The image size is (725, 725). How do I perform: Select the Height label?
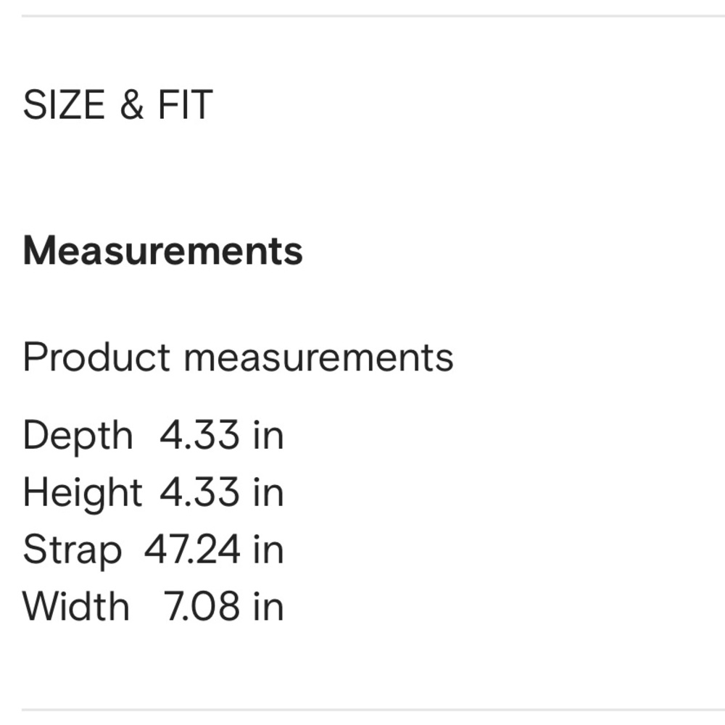click(83, 494)
